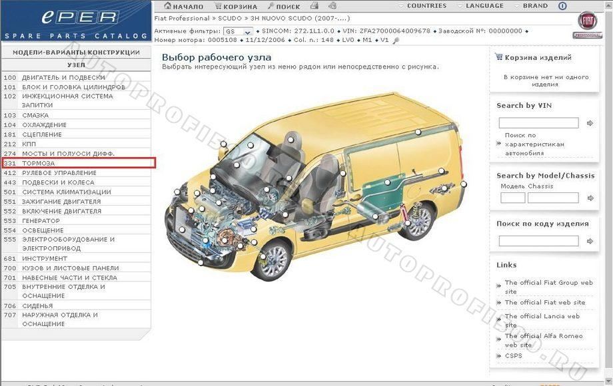
Task: Click the shopping cart icon beside Корзина изделий
Action: (498, 57)
